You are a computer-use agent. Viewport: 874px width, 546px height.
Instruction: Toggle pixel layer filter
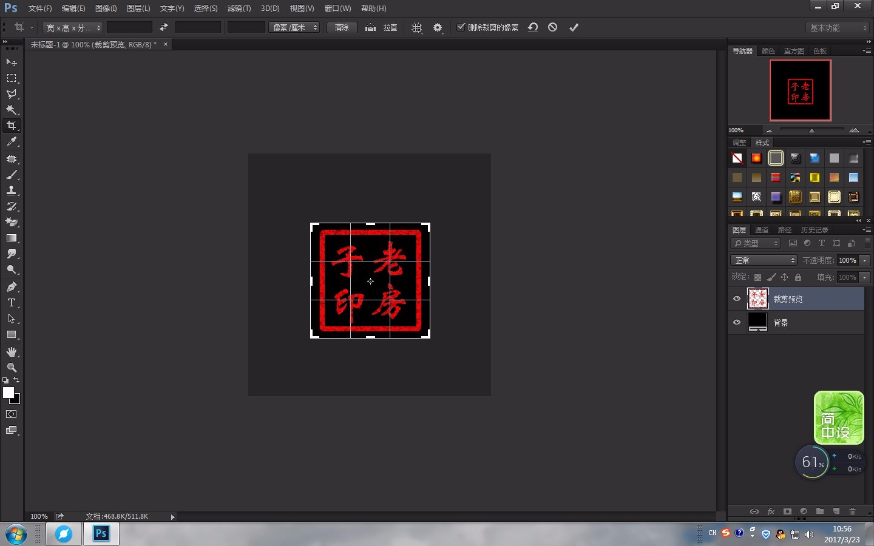coord(793,243)
